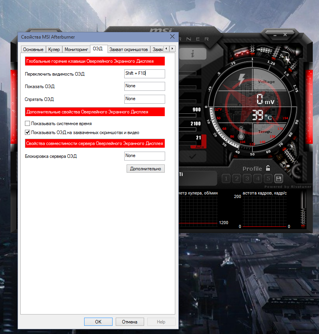Click the 2100 clock slider in Afterburner
The image size is (319, 334).
click(187, 129)
